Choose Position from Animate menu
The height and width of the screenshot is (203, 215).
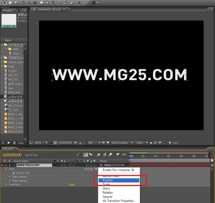[x=119, y=180]
